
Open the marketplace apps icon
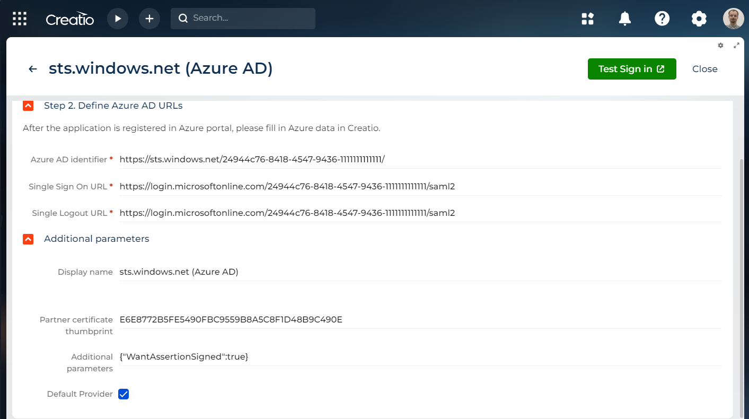point(588,19)
